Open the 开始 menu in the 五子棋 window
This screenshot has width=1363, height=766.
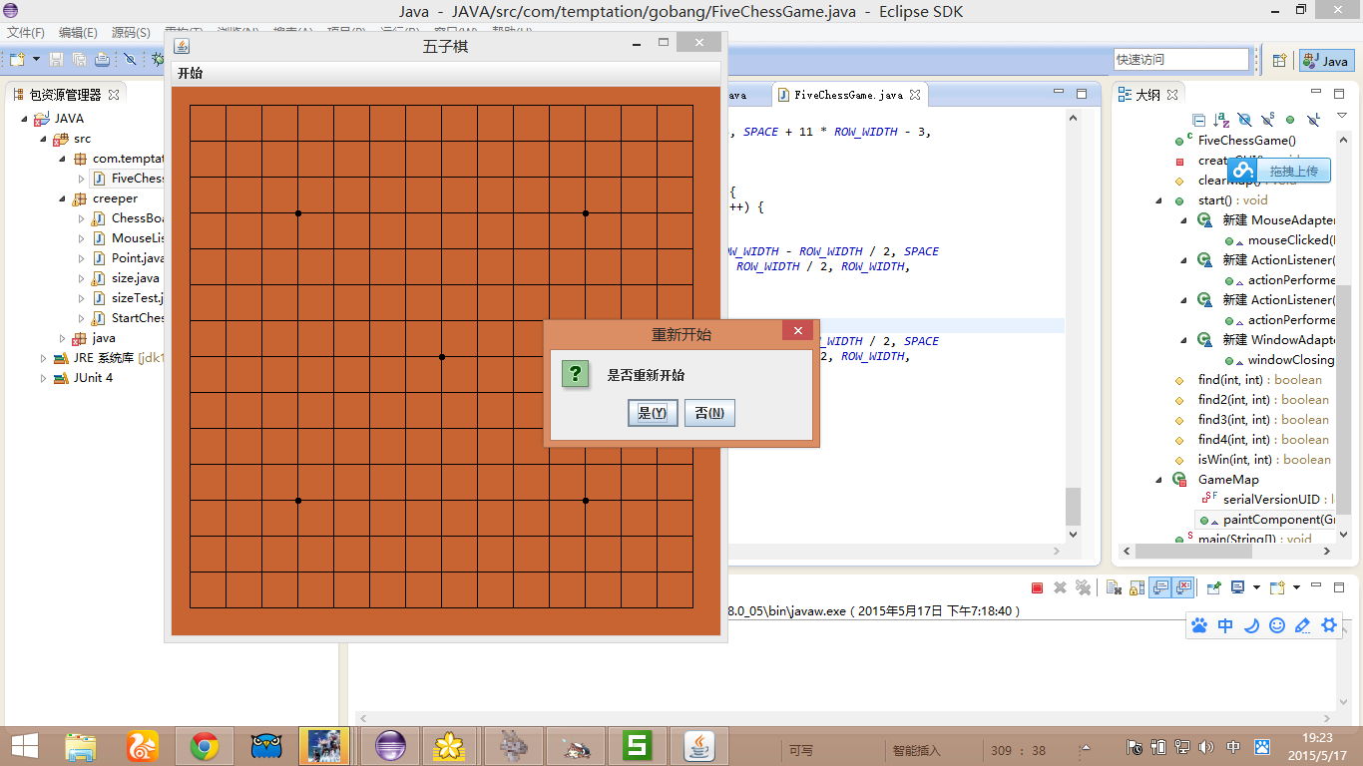coord(190,74)
